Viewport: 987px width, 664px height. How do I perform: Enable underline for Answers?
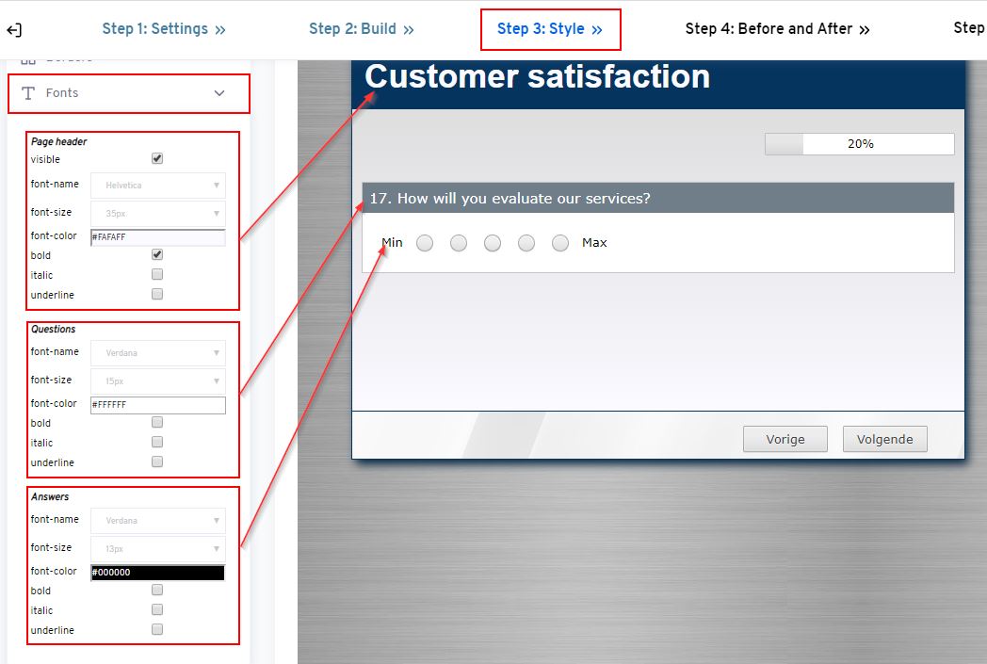(156, 629)
